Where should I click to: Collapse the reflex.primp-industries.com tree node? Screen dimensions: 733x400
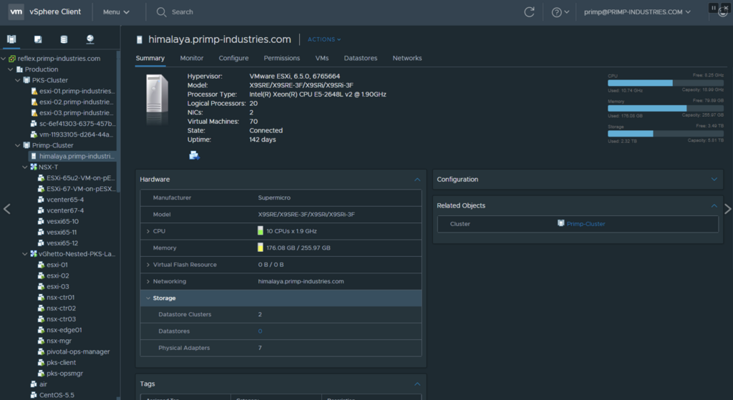[x=4, y=59]
